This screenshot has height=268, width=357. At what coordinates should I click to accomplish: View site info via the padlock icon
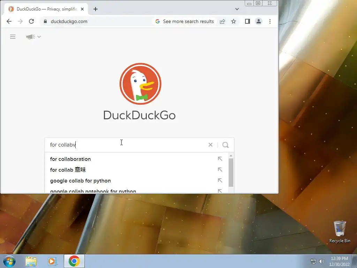point(45,21)
